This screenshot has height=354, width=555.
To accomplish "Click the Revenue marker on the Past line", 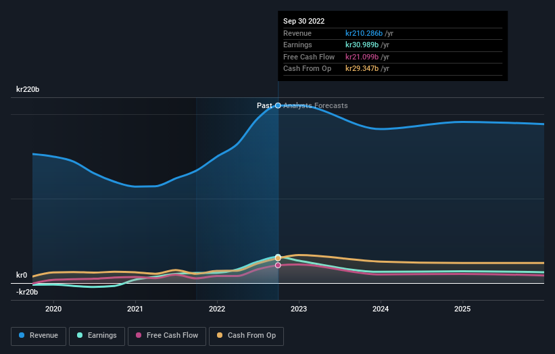I will pos(279,105).
